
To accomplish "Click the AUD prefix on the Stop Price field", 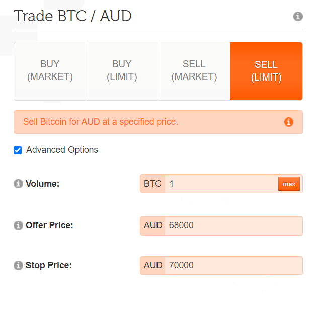I will point(153,265).
